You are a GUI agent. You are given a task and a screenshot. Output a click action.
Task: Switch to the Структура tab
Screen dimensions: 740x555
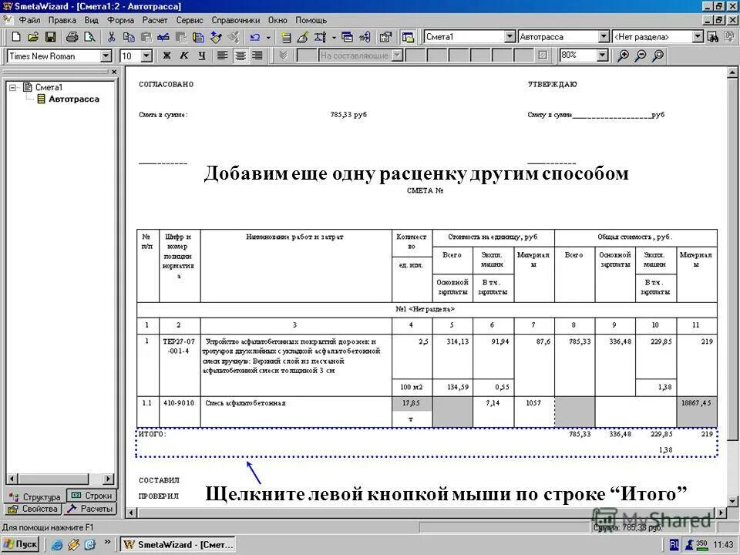(35, 496)
